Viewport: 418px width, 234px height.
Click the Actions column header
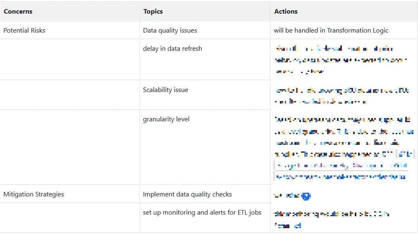[286, 12]
